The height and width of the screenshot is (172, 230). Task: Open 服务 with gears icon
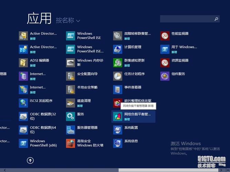[x=75, y=116]
